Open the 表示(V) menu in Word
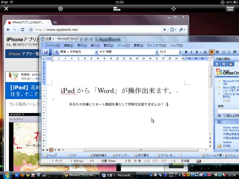239x179 pixels. point(82,45)
